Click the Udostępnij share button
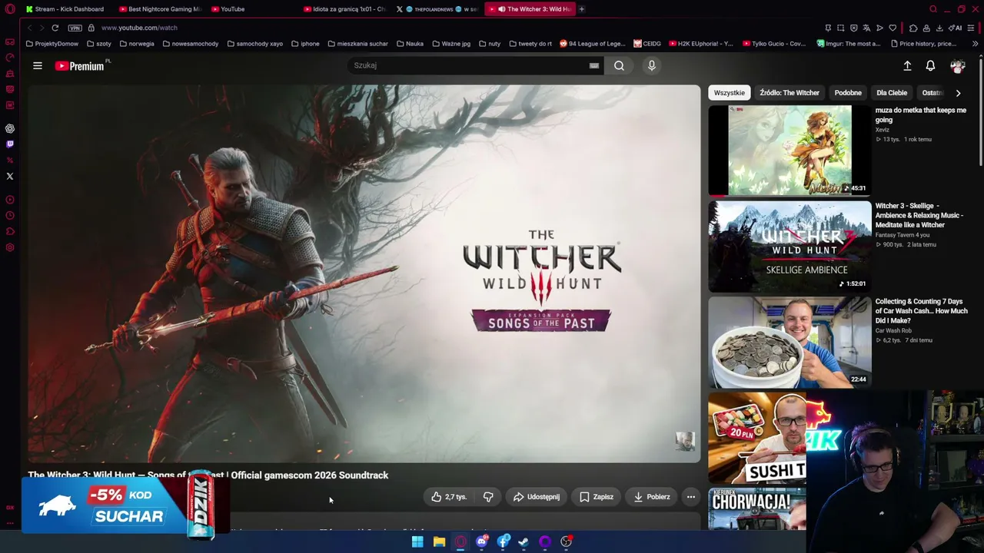Screen dimensions: 984x553 [x=537, y=497]
